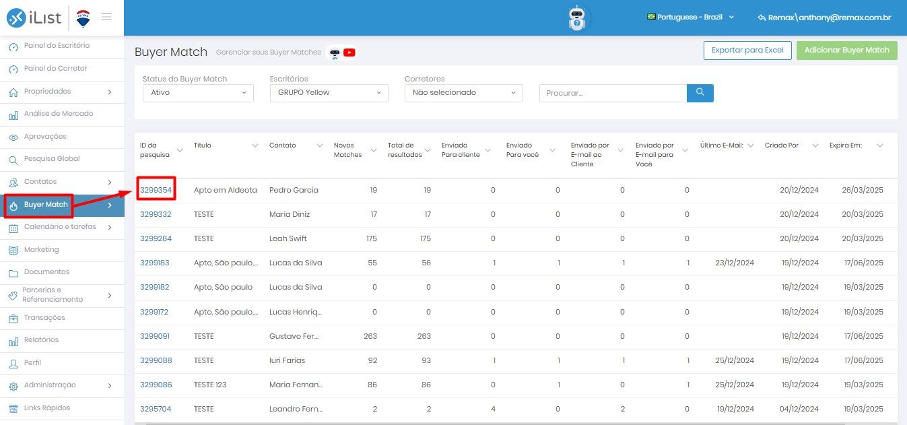The height and width of the screenshot is (425, 907).
Task: Open the Portuguese - Brazil language dropdown
Action: (690, 18)
